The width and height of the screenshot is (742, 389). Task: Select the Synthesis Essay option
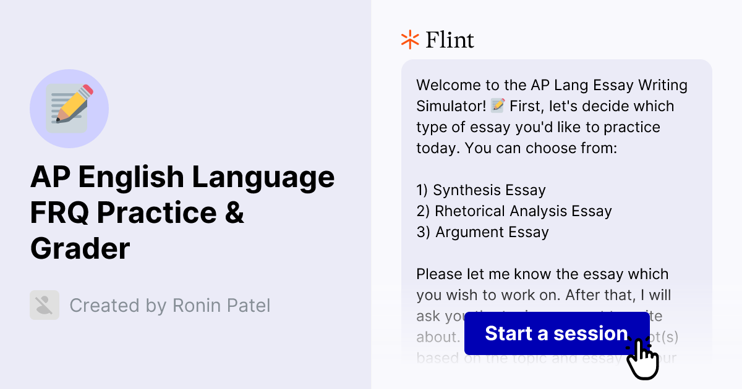(x=482, y=190)
